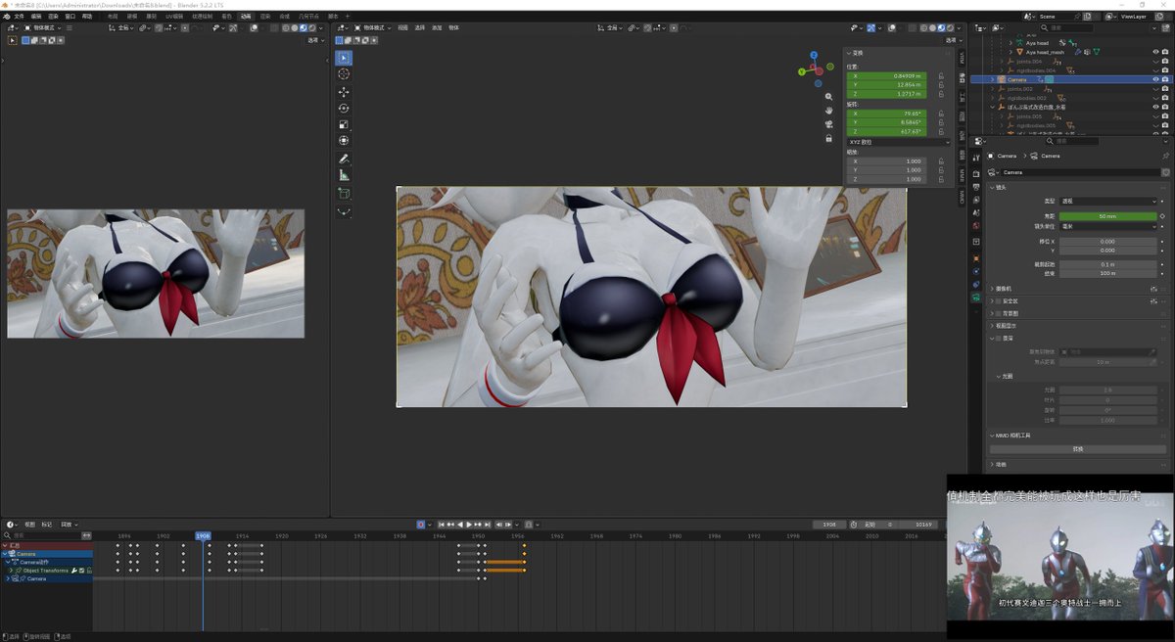The height and width of the screenshot is (642, 1175).
Task: Click the convert button under MMD camera tools
Action: pyautogui.click(x=1078, y=449)
